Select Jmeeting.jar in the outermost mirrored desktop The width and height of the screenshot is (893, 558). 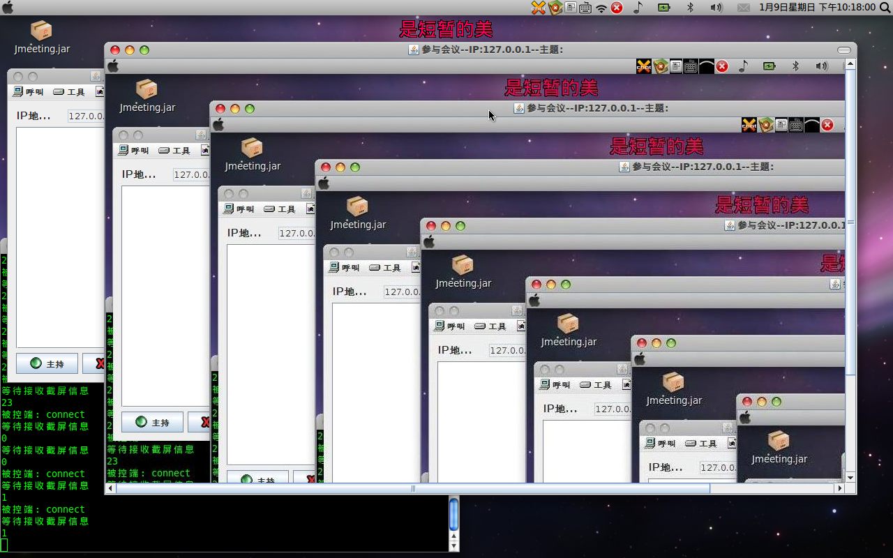pyautogui.click(x=147, y=96)
